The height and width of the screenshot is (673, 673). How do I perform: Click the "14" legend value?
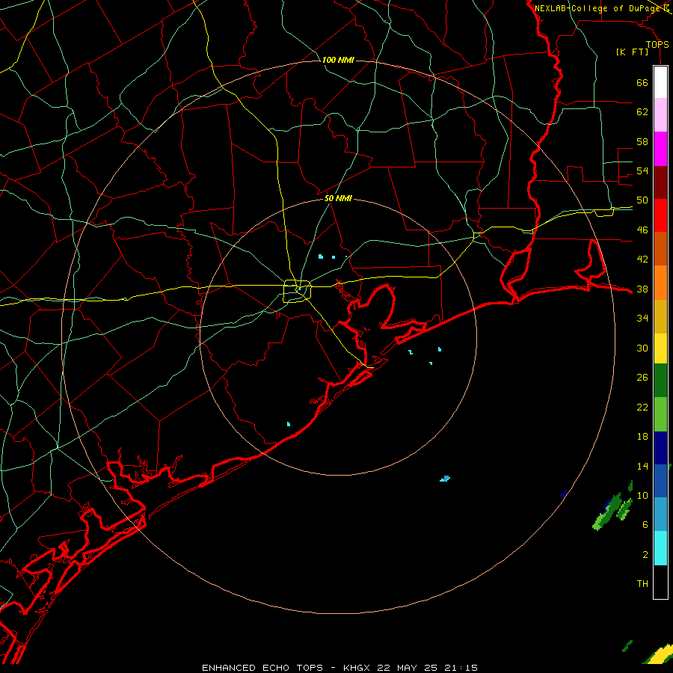(x=642, y=466)
